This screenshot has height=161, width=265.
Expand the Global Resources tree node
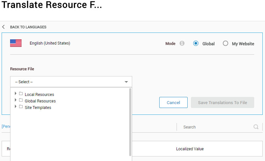(15, 100)
